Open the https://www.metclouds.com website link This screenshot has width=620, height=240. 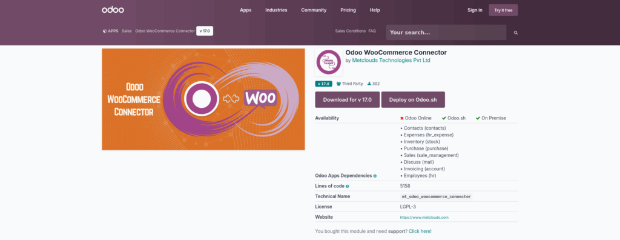(424, 218)
